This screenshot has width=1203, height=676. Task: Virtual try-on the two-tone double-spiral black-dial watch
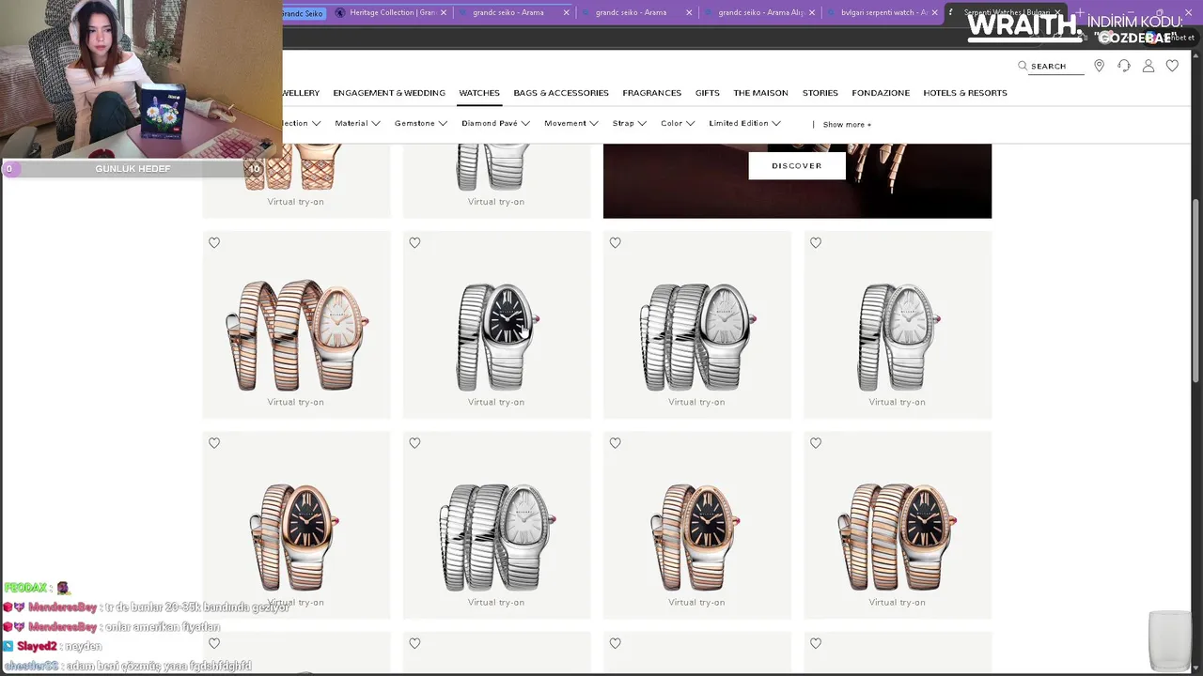(x=897, y=602)
